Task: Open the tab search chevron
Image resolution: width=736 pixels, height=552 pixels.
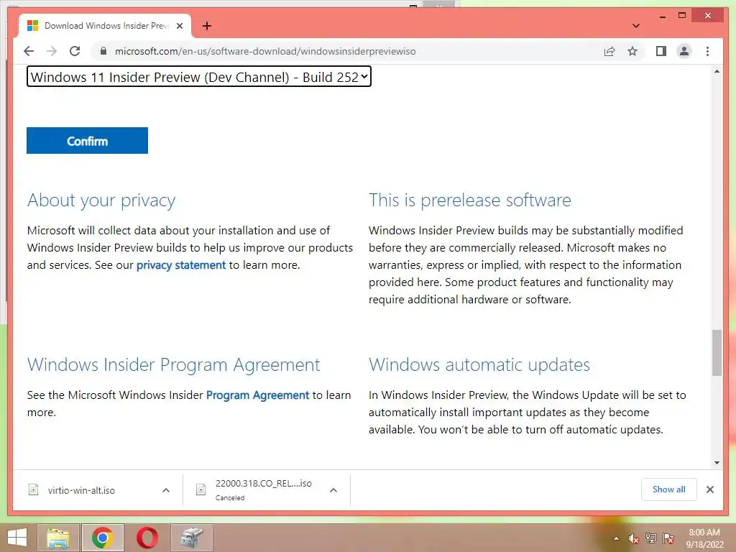Action: (x=636, y=26)
